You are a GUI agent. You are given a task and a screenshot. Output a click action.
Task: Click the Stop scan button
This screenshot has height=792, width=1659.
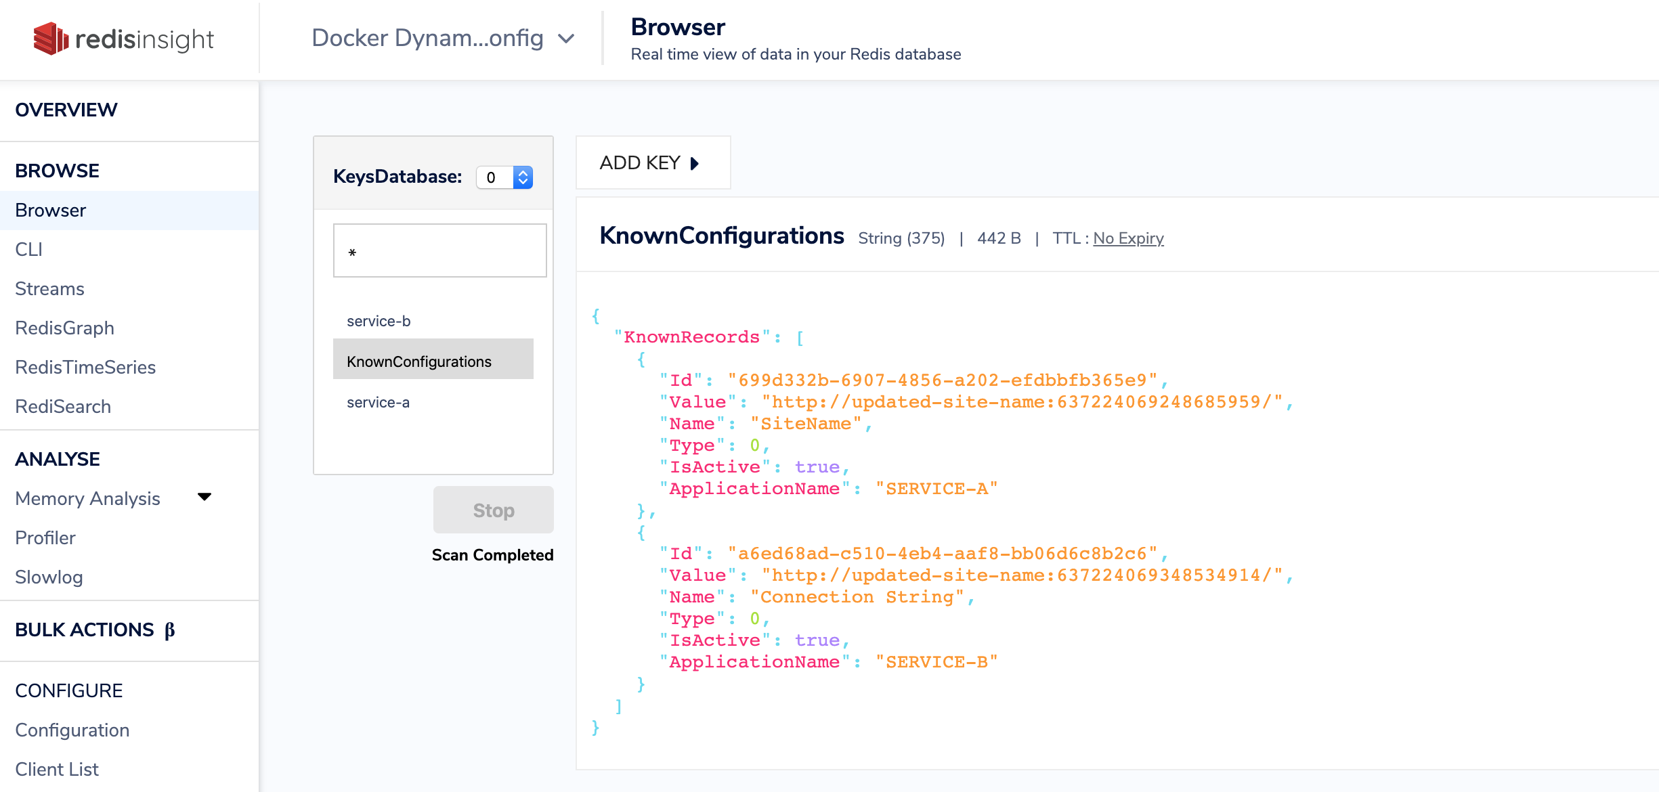click(x=493, y=510)
